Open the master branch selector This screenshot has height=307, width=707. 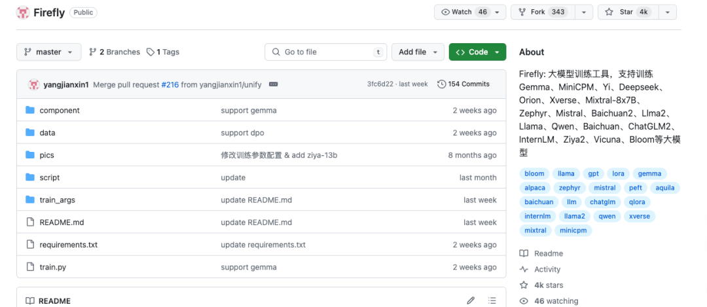pyautogui.click(x=48, y=52)
